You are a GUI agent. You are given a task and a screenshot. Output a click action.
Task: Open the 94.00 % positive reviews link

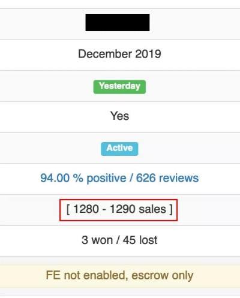[x=119, y=178]
